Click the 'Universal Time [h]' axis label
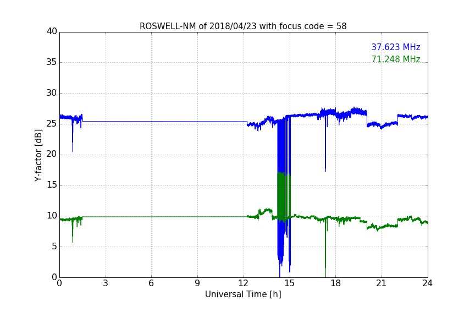The height and width of the screenshot is (317, 475). coord(243,294)
